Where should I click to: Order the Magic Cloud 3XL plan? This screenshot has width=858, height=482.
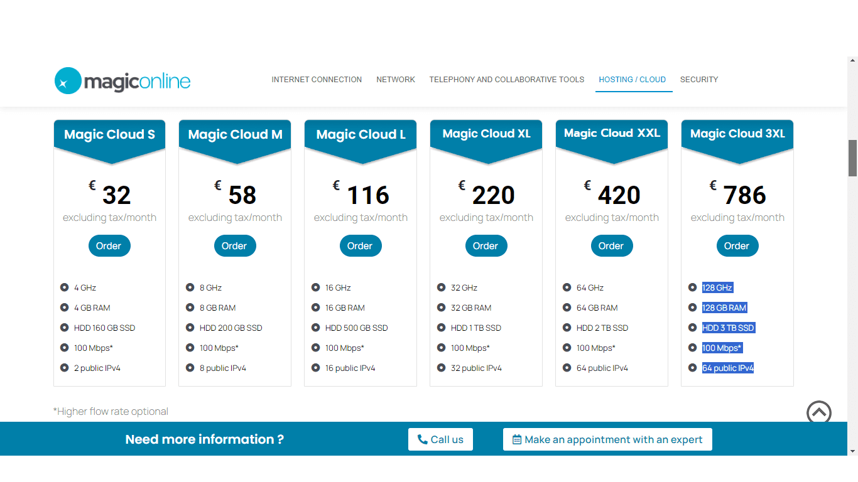point(737,246)
